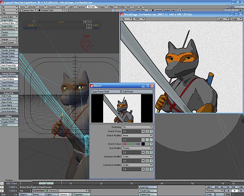Click the Sketch Power envelope E button

[147, 131]
